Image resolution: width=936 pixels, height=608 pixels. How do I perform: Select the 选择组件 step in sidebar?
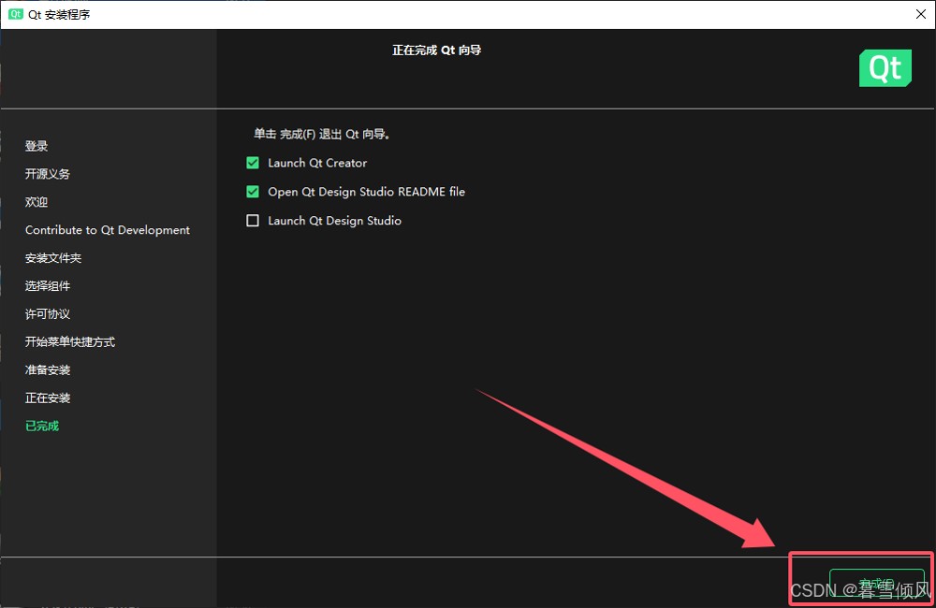pos(48,286)
